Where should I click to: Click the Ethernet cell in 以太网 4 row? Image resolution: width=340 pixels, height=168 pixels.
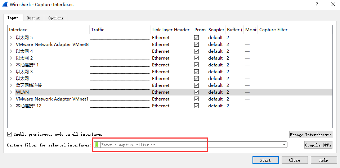click(x=161, y=51)
